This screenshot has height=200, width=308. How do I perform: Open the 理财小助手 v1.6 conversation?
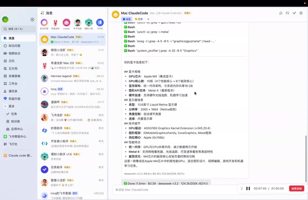click(72, 157)
